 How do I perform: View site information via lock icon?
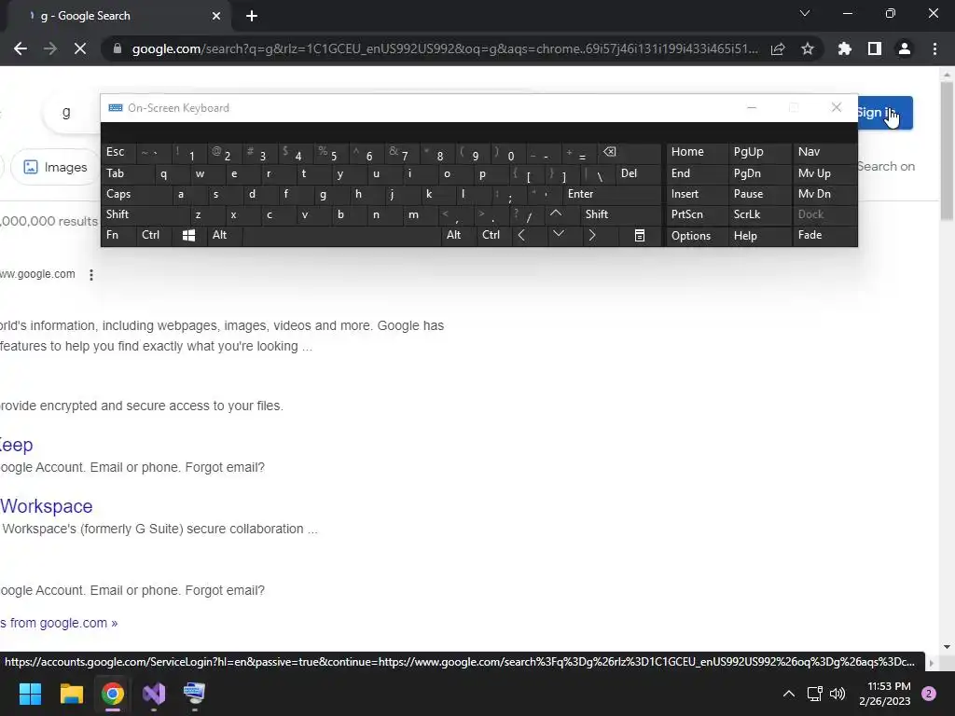[118, 48]
